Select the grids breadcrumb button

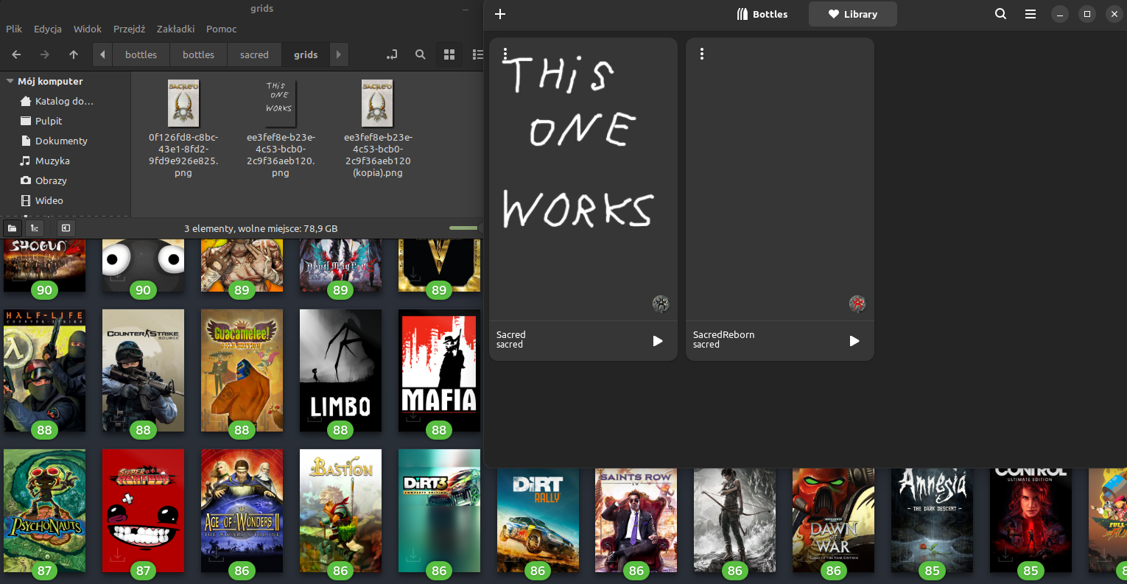click(x=306, y=54)
